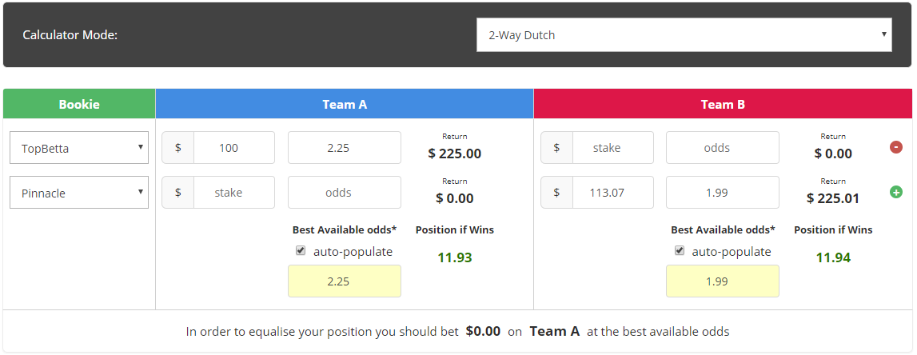Click the Team B header tab
917x355 pixels.
click(x=723, y=104)
